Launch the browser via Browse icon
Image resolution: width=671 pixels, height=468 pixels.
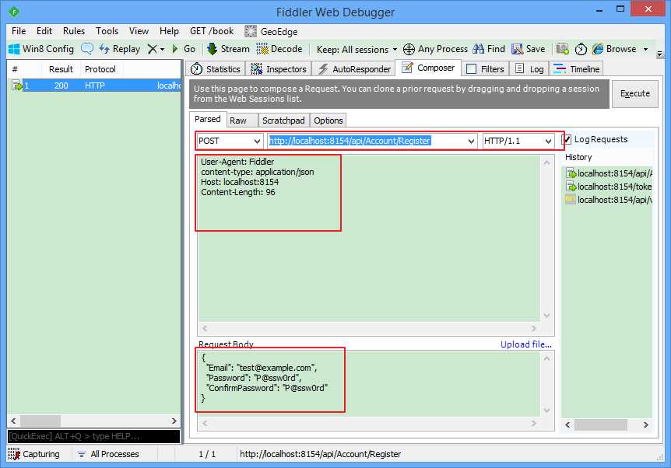614,49
